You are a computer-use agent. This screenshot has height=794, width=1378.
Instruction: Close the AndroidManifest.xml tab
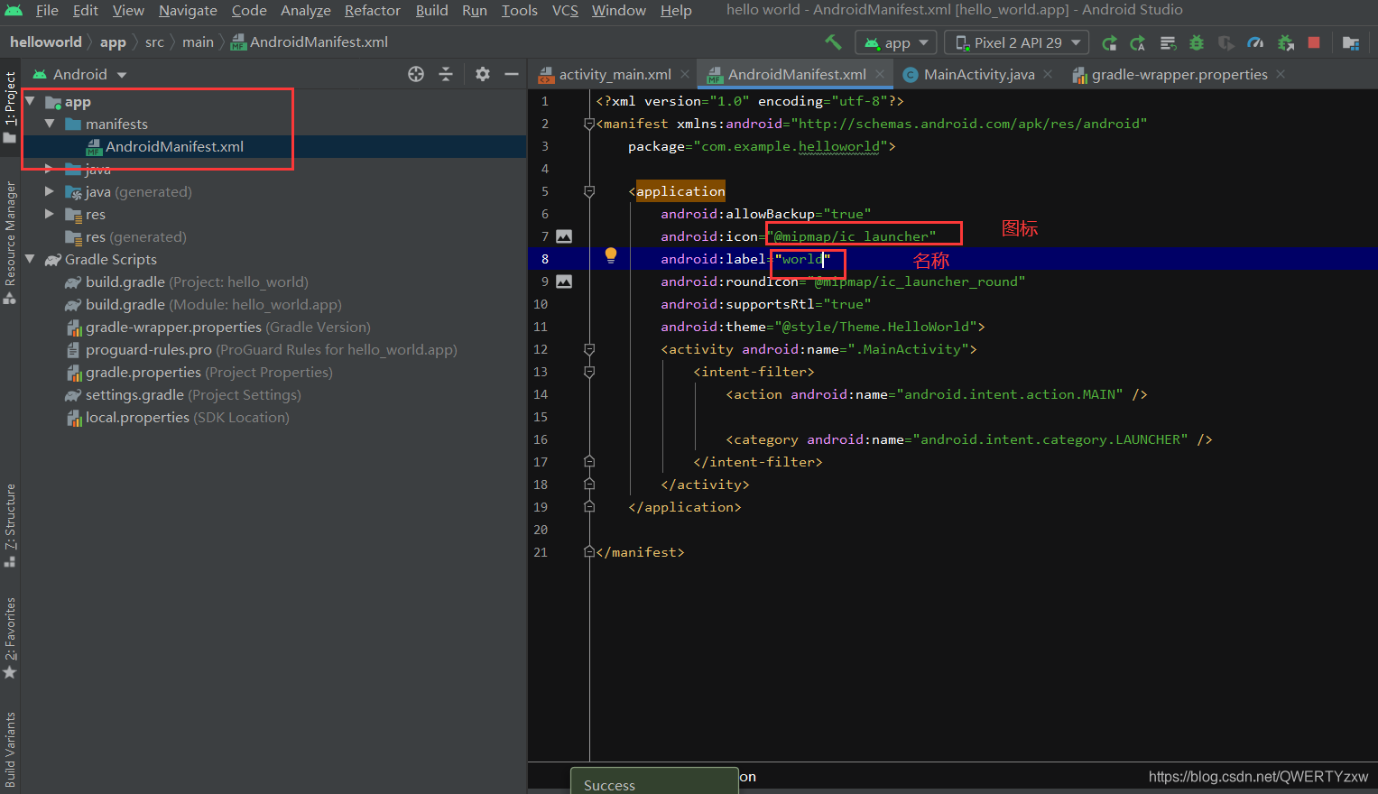[880, 74]
